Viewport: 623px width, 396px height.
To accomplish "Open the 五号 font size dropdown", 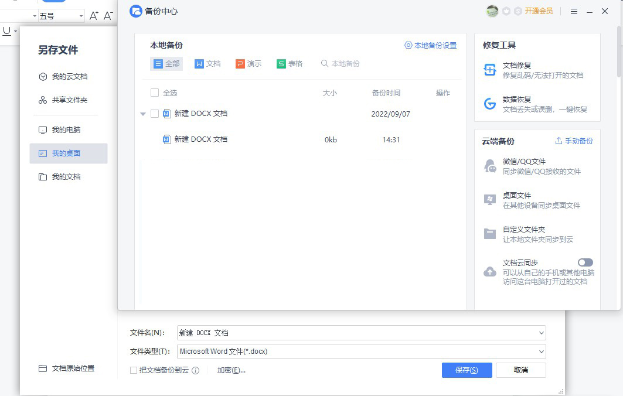I will [79, 16].
